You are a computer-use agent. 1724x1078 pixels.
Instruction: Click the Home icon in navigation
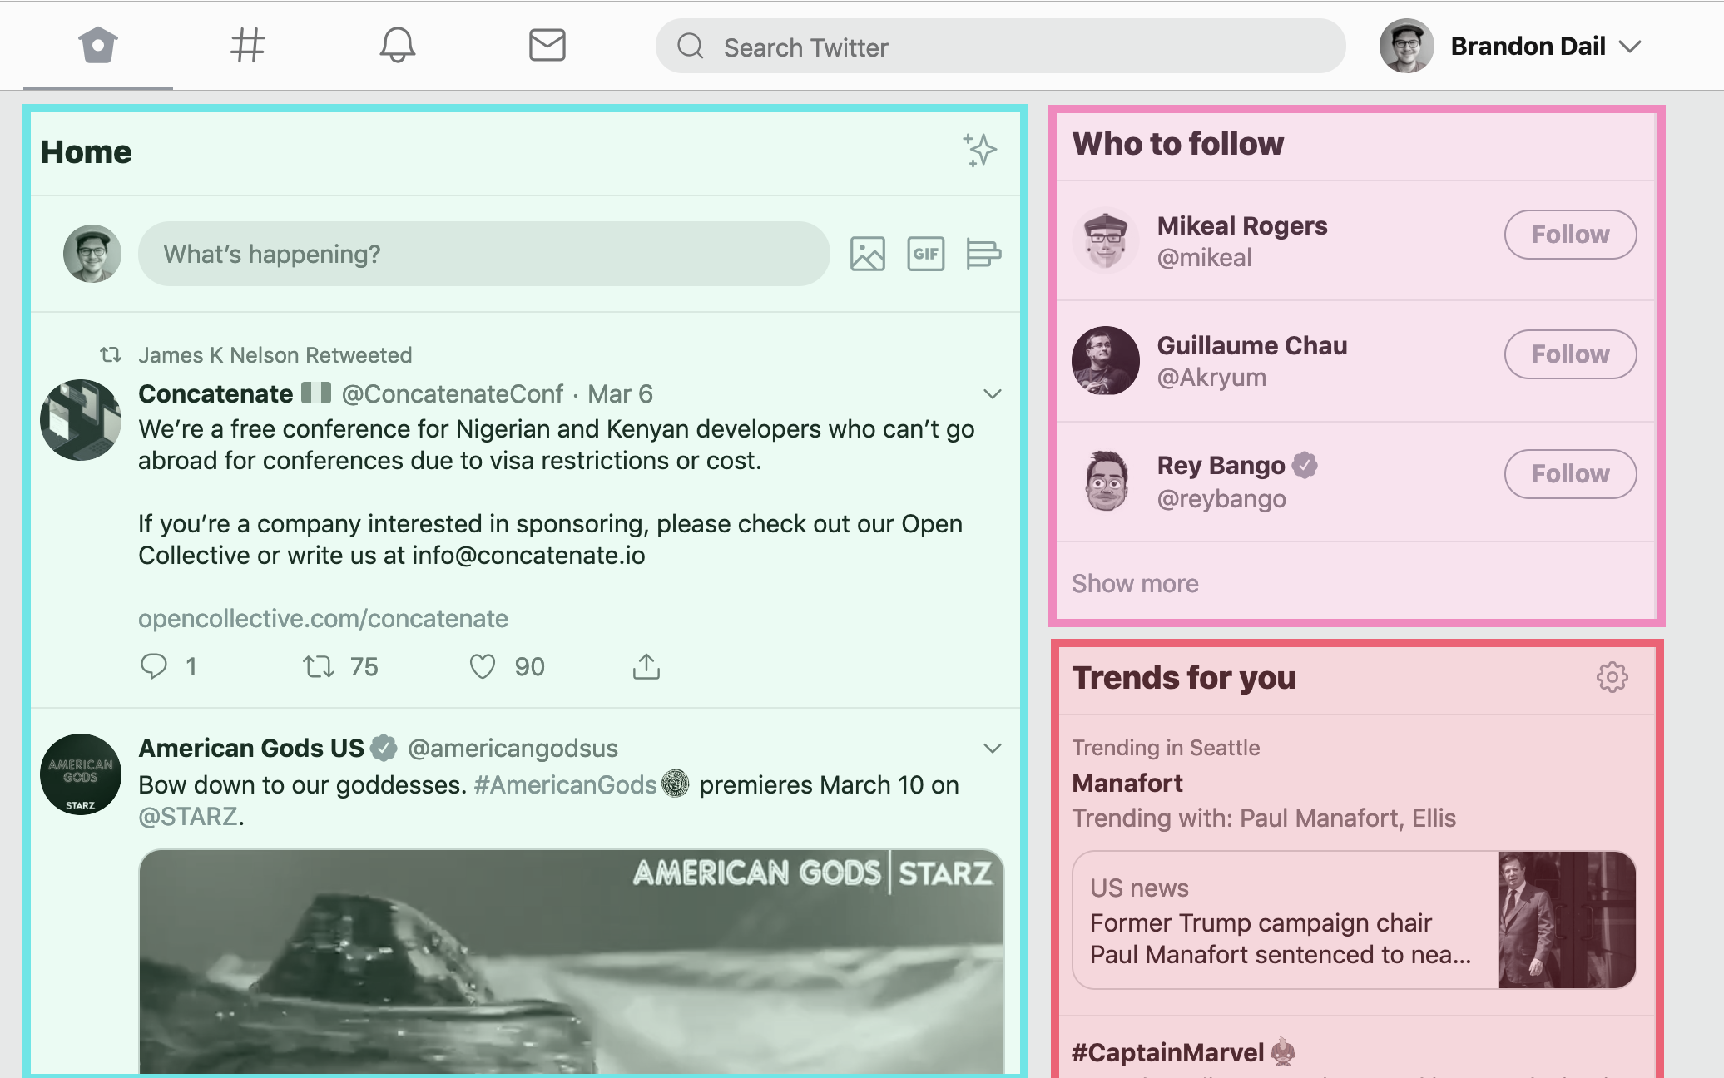97,46
